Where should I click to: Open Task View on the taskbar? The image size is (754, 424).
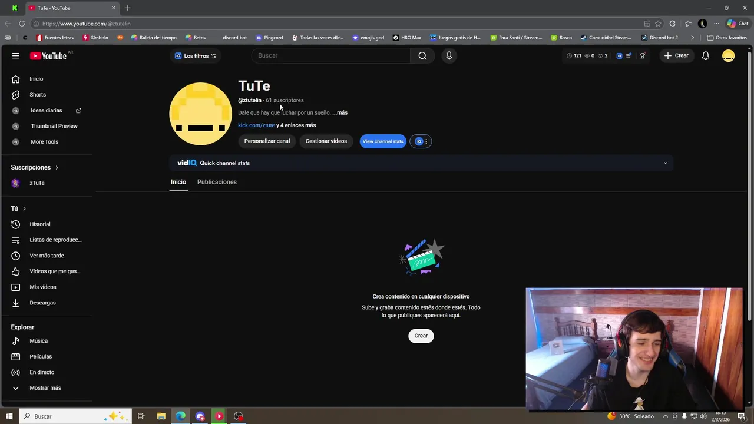coord(141,416)
